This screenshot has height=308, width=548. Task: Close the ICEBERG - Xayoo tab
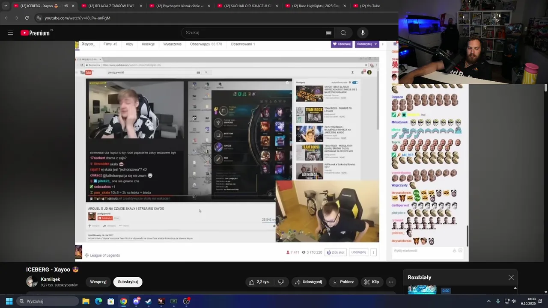coord(73,6)
